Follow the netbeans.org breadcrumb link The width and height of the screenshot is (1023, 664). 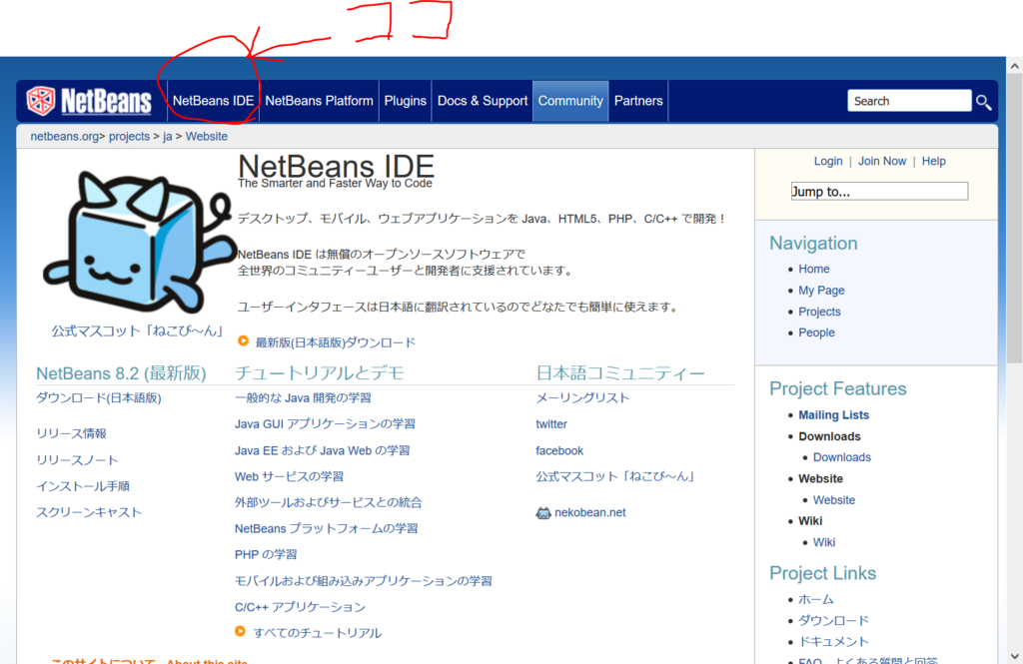pyautogui.click(x=65, y=137)
